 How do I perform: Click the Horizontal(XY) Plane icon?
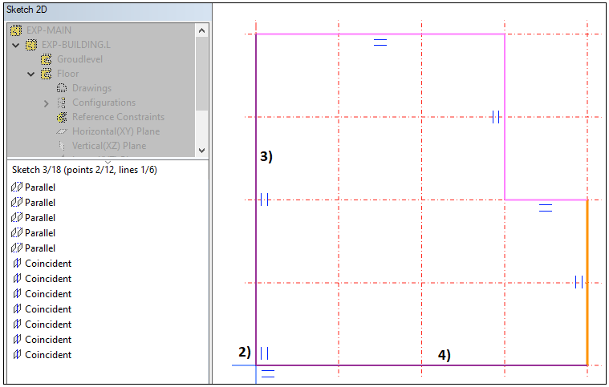pyautogui.click(x=62, y=131)
